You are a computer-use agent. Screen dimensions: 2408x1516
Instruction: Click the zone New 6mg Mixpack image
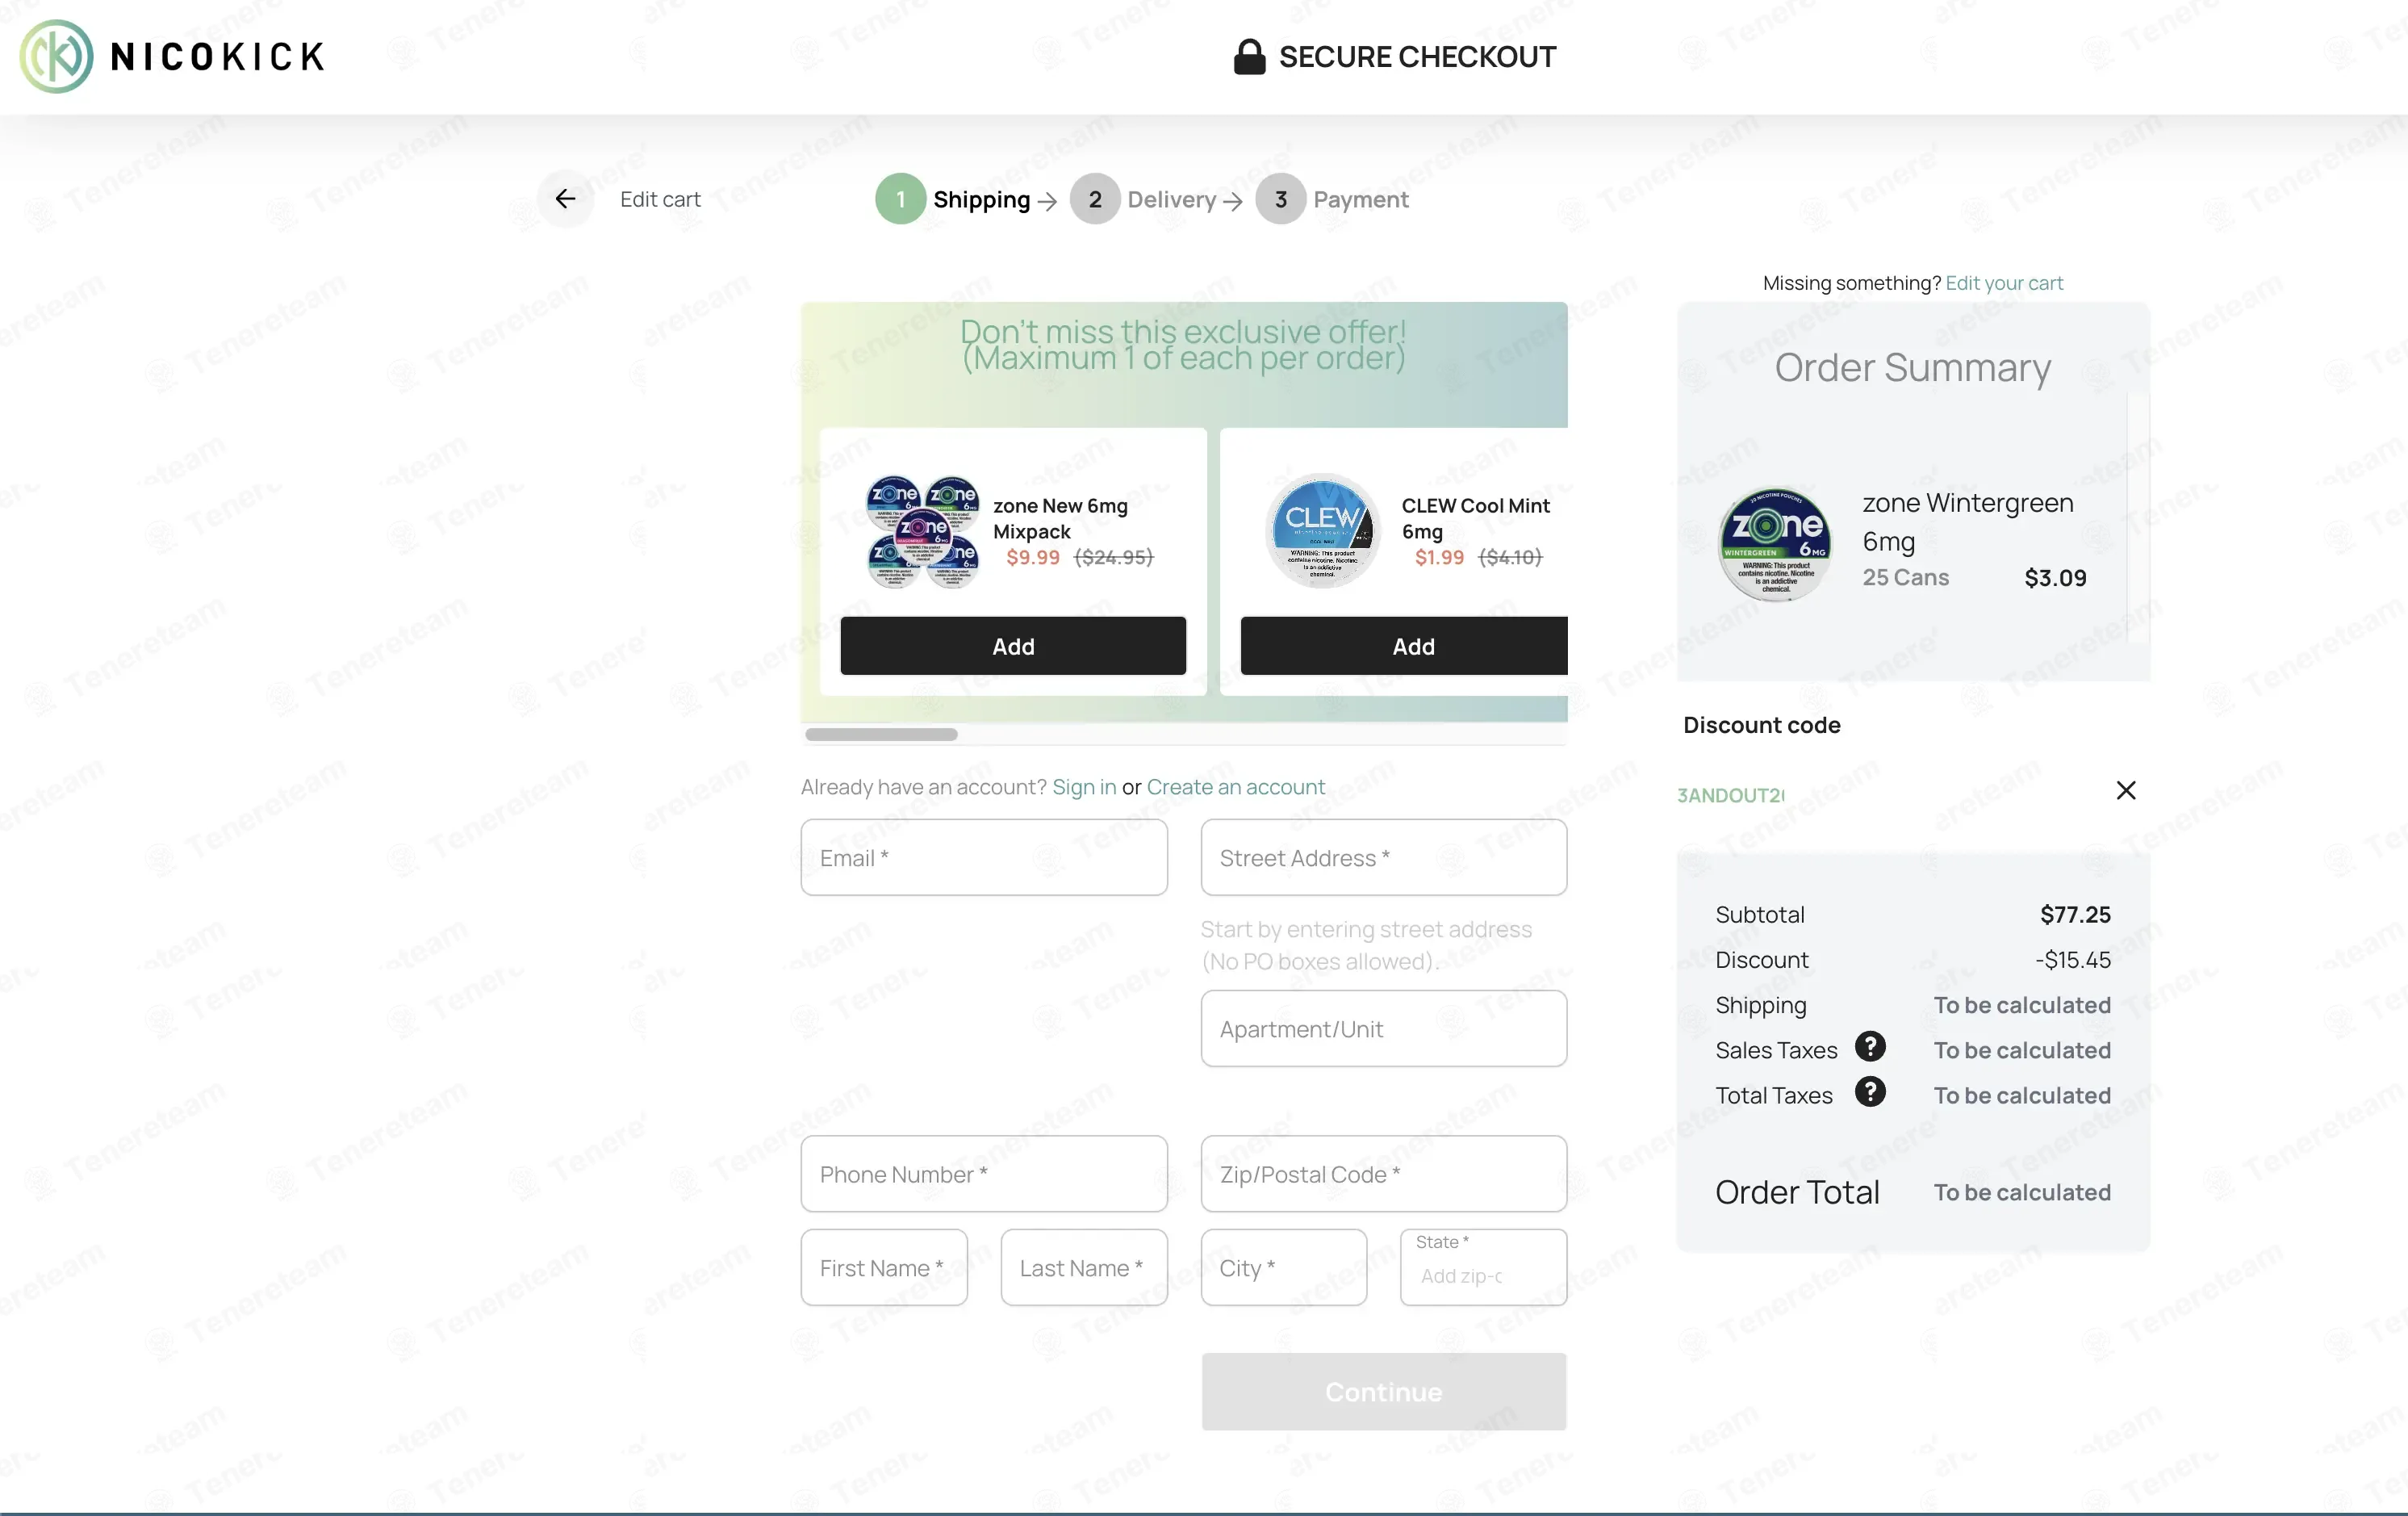coord(923,531)
